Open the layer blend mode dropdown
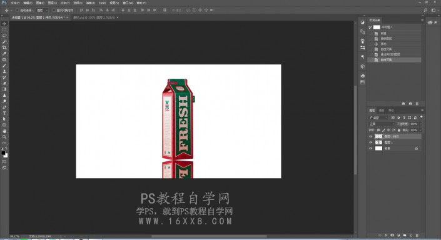This screenshot has height=240, width=441. point(382,124)
